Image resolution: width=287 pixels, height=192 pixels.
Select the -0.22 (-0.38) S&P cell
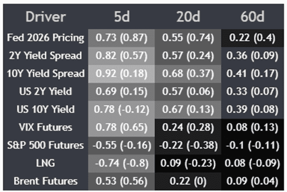tap(188, 145)
